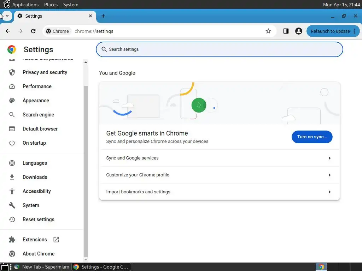Click the System wrench icon

[12, 205]
